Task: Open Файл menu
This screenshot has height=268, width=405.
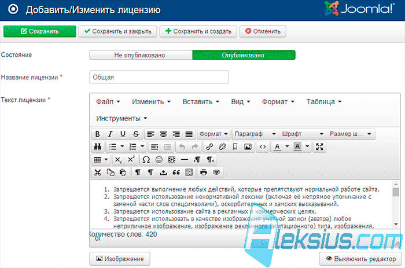Action: point(108,101)
